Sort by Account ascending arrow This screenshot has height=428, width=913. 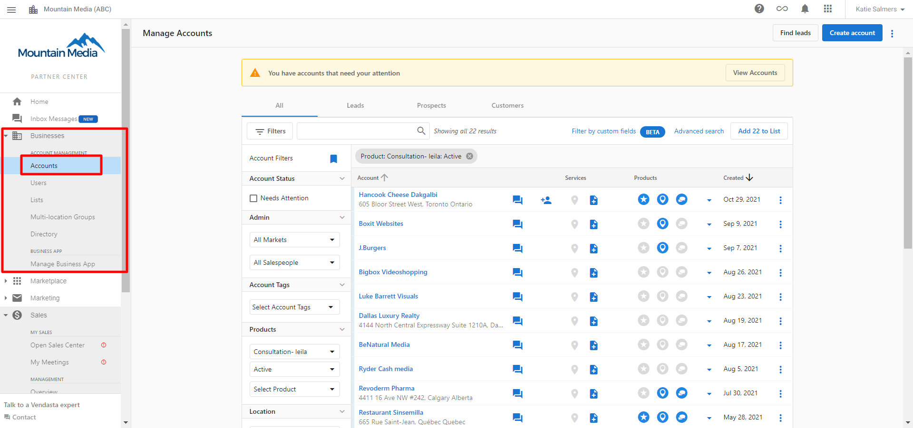384,177
